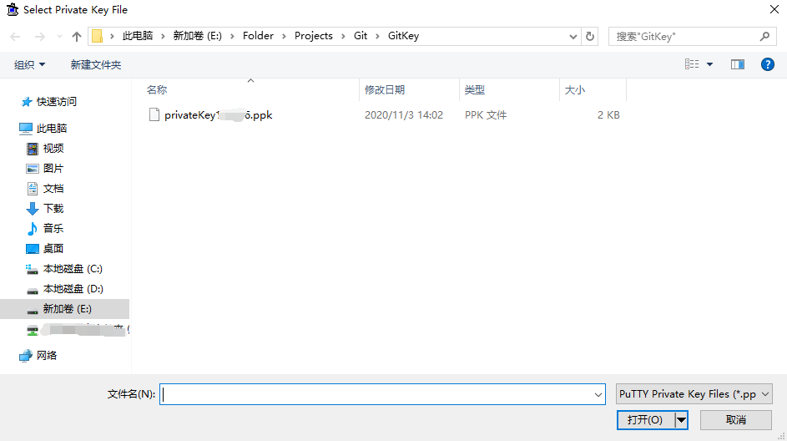Click the PPK 文件 type cell
The width and height of the screenshot is (787, 441).
tap(486, 115)
